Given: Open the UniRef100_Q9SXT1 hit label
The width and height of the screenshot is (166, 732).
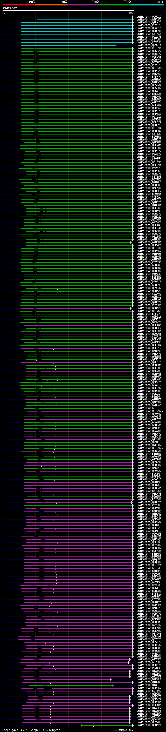Looking at the screenshot, I should [149, 45].
